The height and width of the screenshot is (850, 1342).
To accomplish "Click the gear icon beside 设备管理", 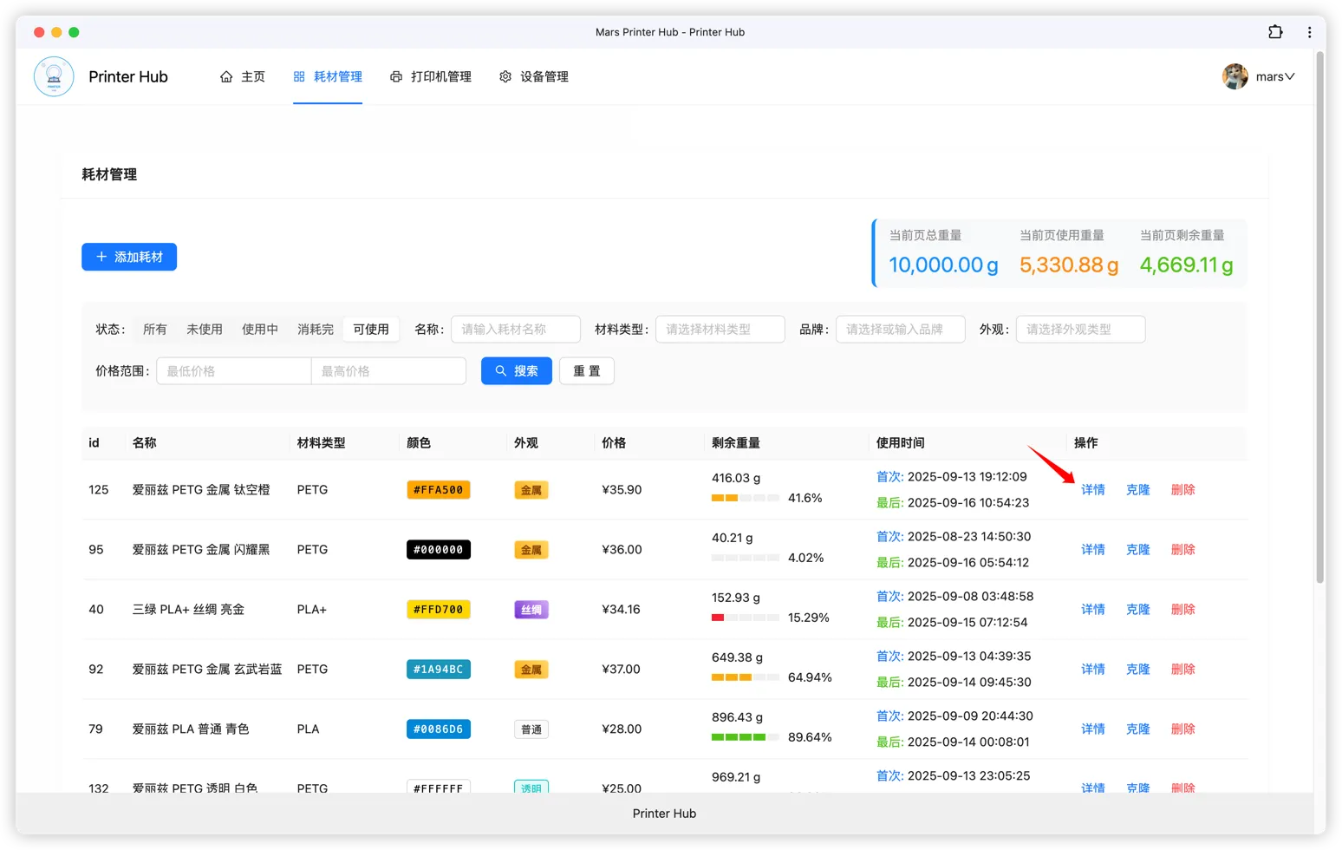I will tap(505, 76).
